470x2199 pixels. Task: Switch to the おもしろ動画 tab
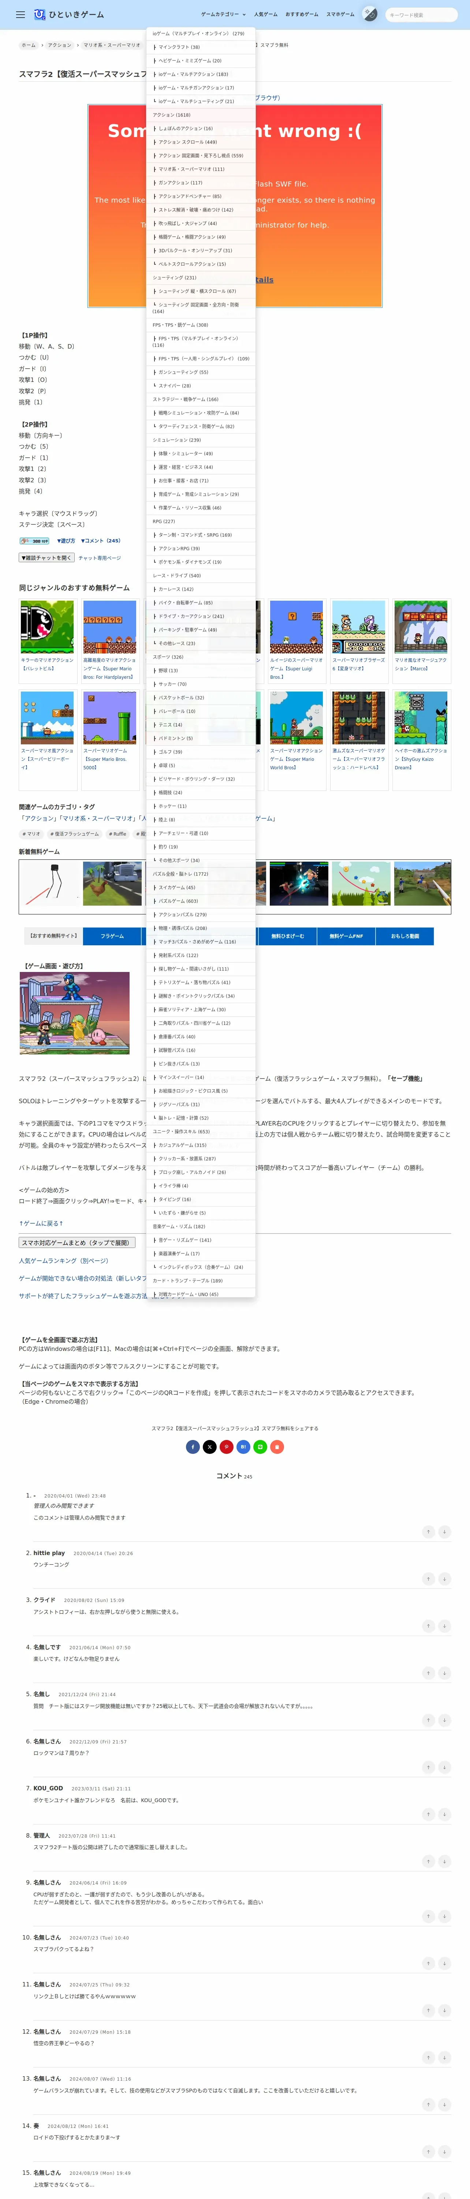[405, 936]
